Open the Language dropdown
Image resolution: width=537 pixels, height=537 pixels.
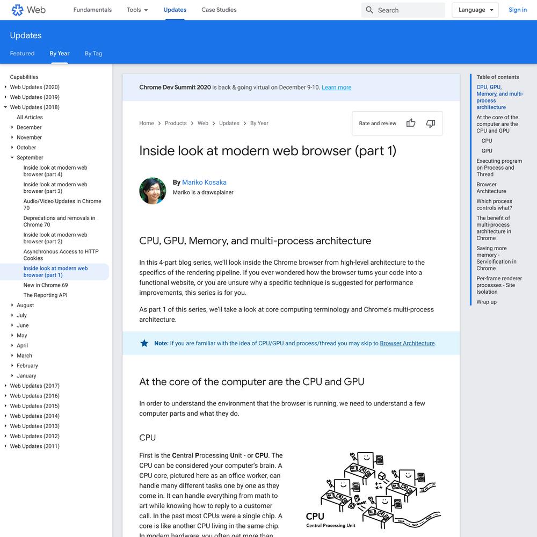[475, 10]
